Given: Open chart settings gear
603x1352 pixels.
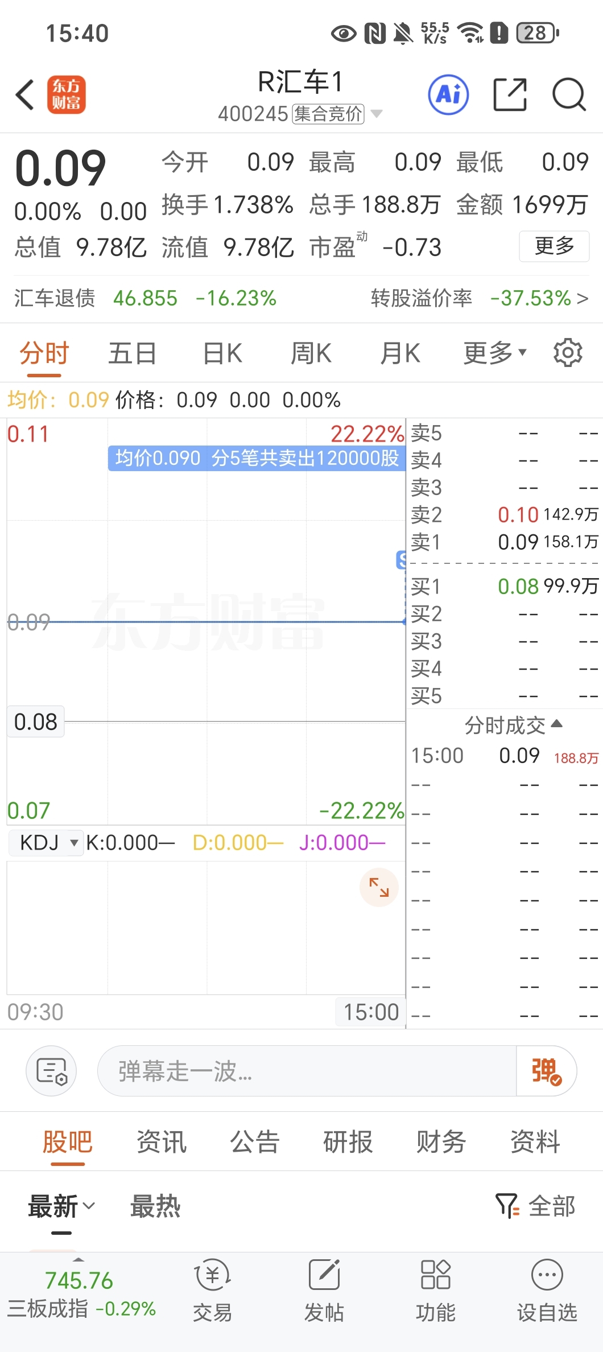Looking at the screenshot, I should [568, 353].
